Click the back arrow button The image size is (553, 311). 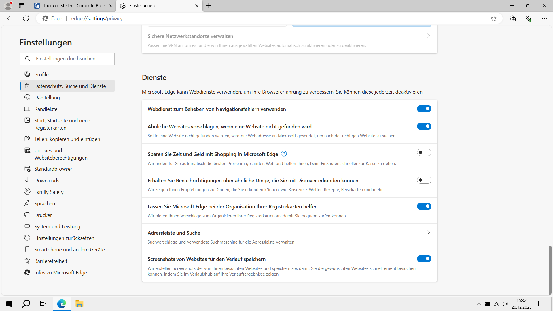(x=10, y=18)
